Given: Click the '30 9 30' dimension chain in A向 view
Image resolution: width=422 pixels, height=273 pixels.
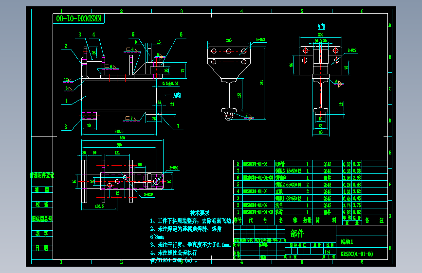Looking at the screenshot, I should 321,41.
